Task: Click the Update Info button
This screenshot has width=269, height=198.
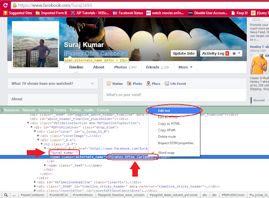Action: point(184,53)
